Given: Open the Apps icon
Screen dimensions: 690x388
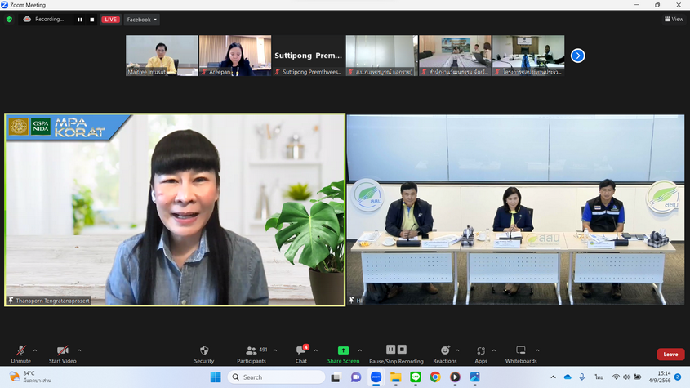Looking at the screenshot, I should 481,350.
